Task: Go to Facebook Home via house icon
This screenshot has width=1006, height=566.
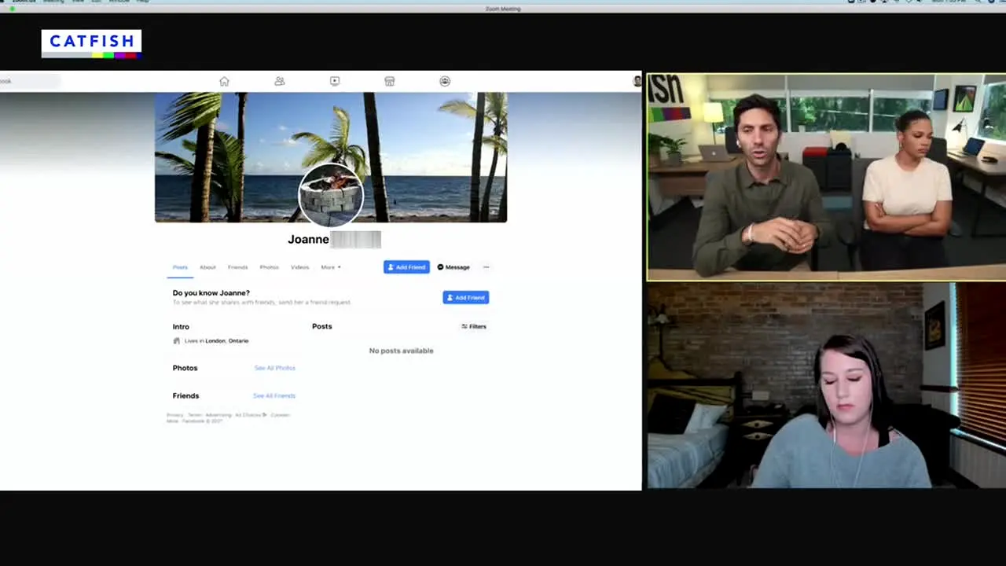Action: tap(224, 81)
